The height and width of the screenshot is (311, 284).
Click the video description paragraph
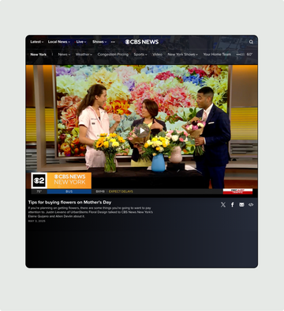(91, 212)
